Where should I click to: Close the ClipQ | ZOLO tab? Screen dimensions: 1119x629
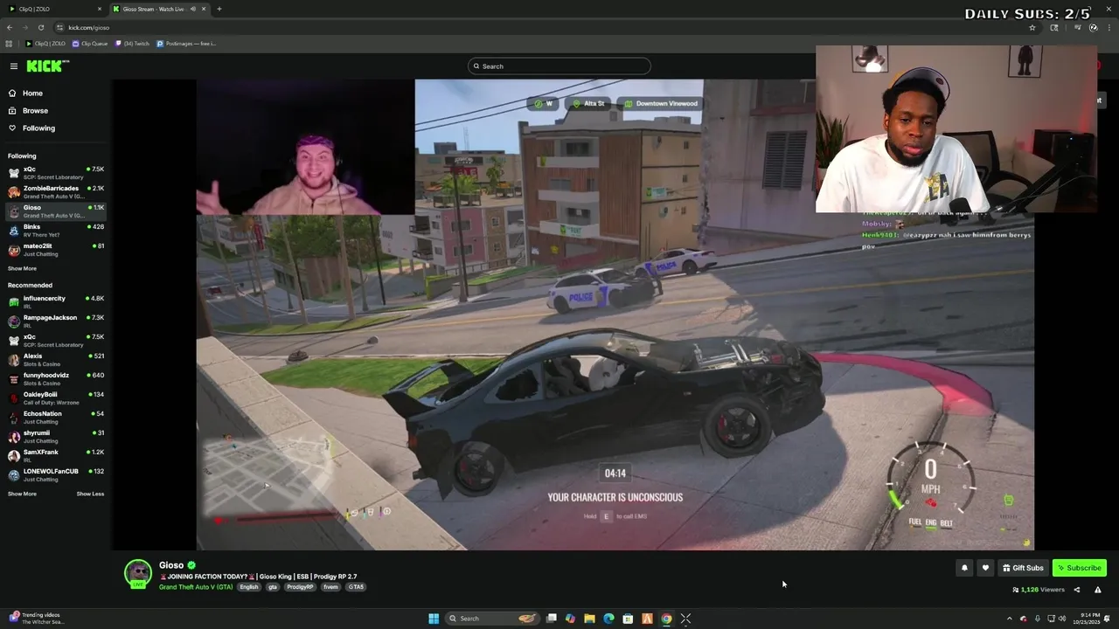pyautogui.click(x=99, y=9)
